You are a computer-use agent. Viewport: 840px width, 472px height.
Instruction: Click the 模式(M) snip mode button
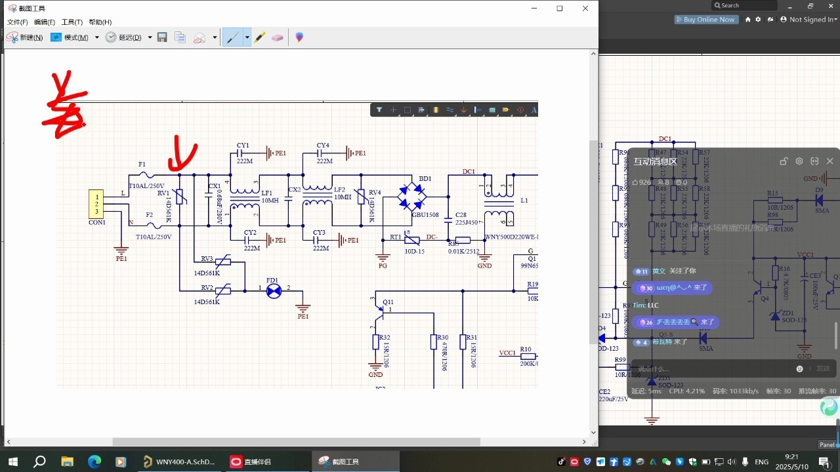point(70,37)
